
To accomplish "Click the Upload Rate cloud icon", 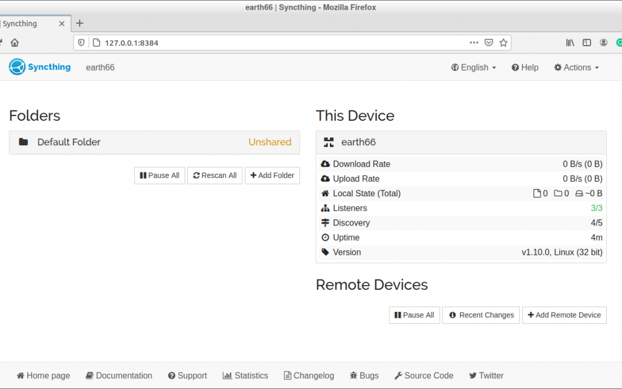I will click(326, 179).
